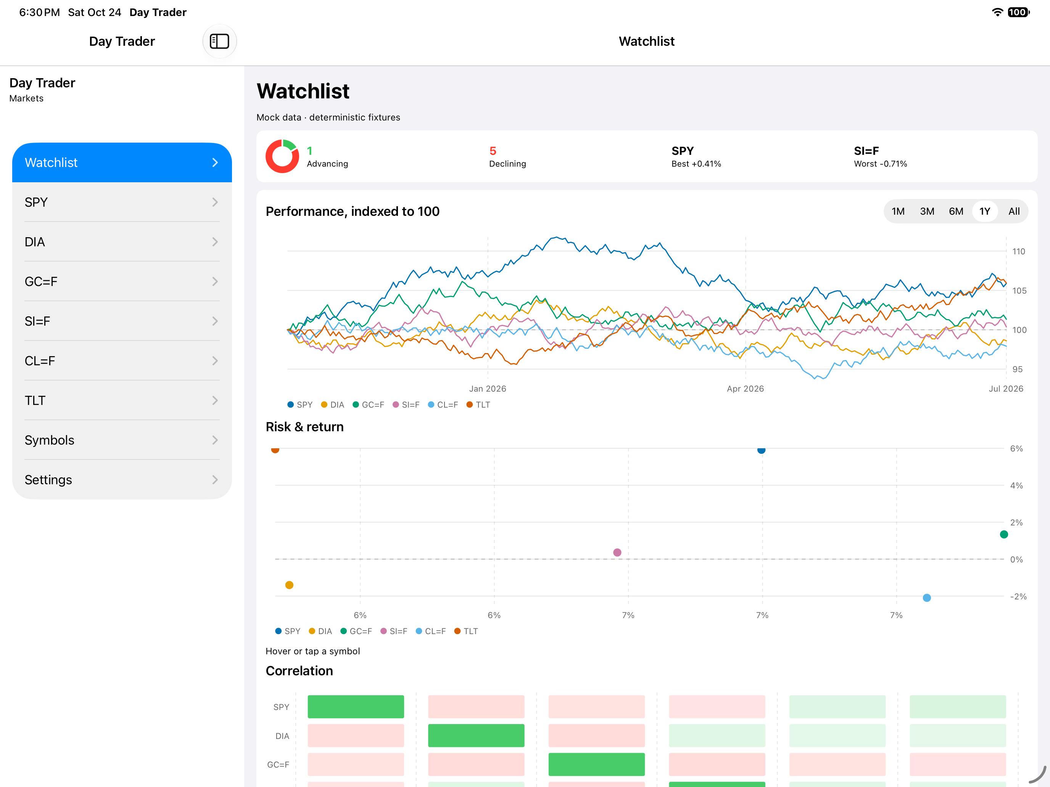
Task: Tap the chevron on the DIA row
Action: tap(215, 242)
